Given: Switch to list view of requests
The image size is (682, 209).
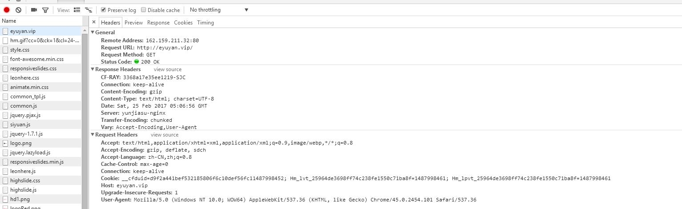Looking at the screenshot, I should tap(77, 10).
